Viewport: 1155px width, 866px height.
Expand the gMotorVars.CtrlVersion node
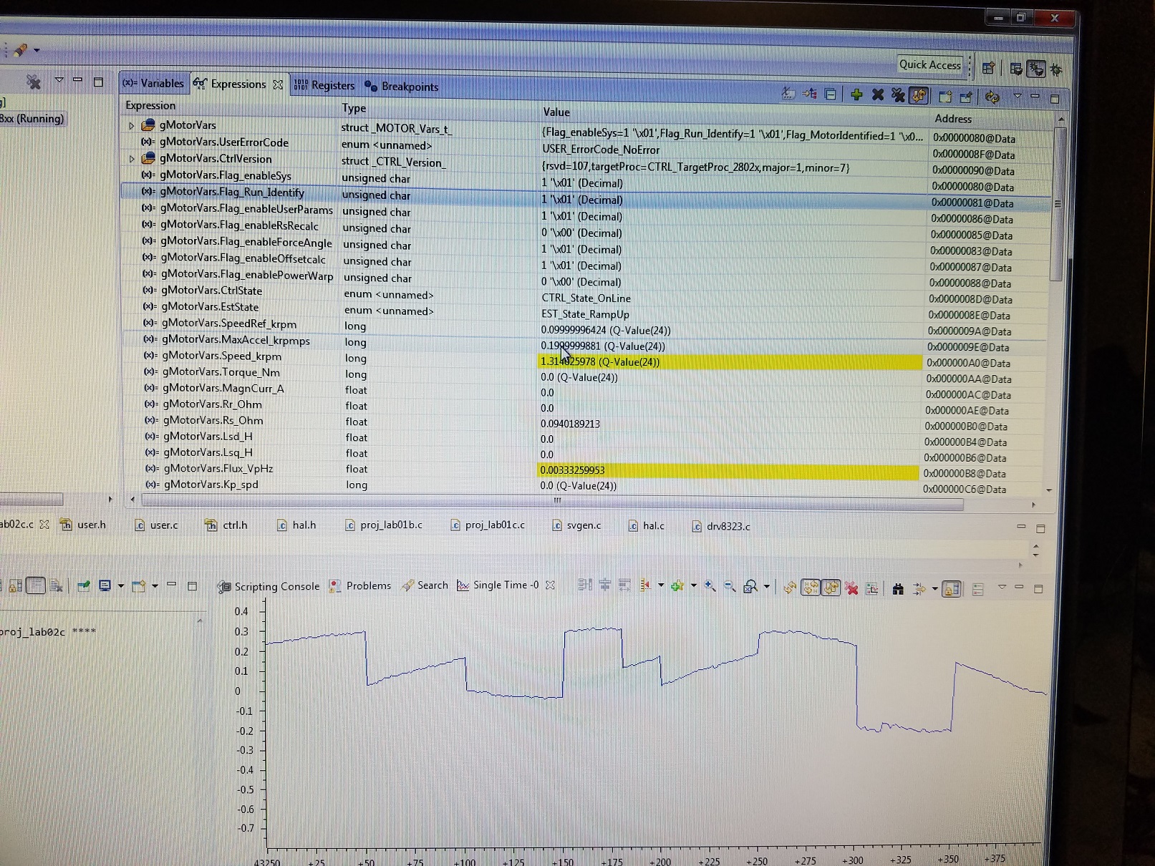point(132,159)
